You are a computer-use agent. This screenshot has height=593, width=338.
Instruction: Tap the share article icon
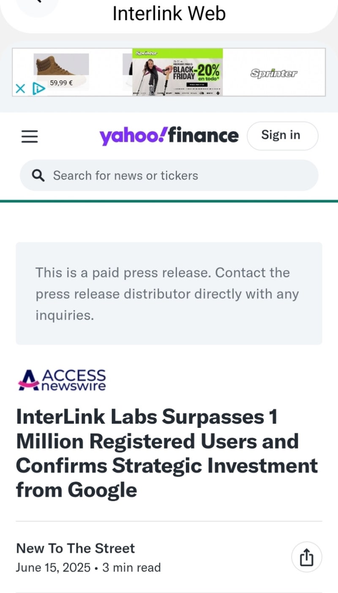point(306,558)
